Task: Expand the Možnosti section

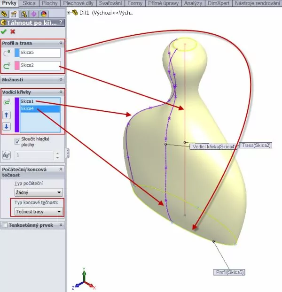Action: (x=61, y=80)
